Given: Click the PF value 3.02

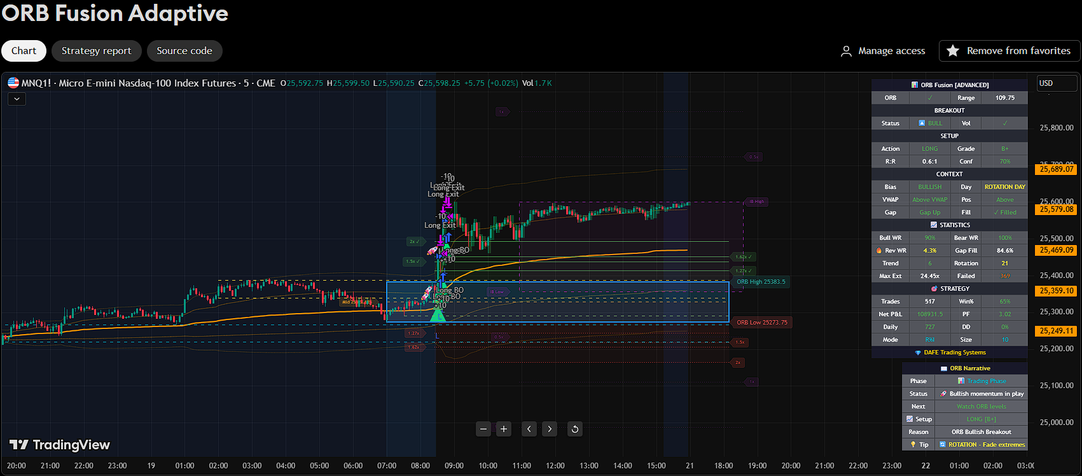Looking at the screenshot, I should [1004, 314].
